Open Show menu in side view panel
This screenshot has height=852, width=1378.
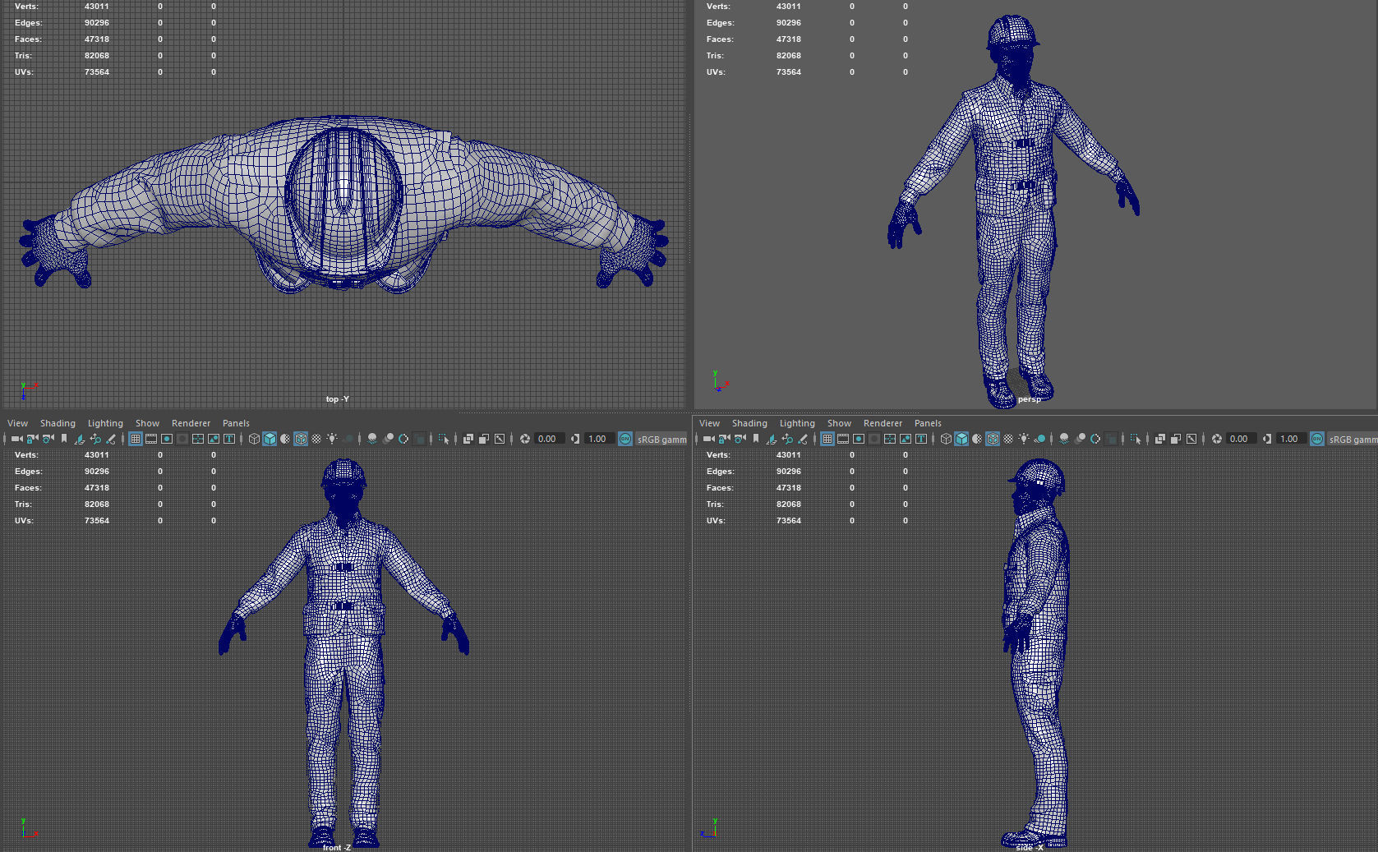[x=839, y=423]
